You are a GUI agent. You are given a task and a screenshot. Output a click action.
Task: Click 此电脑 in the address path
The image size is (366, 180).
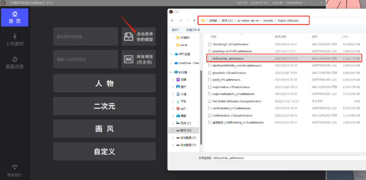coord(213,20)
